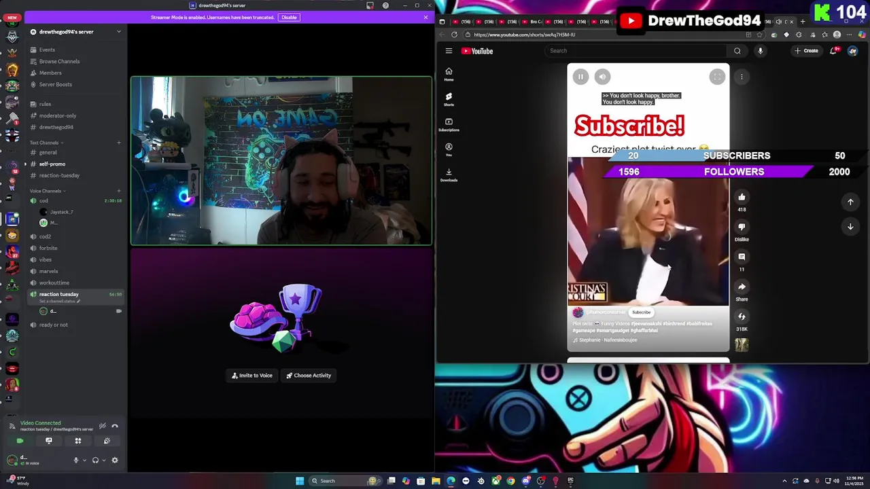Open Shorts in YouTube sidebar
Image resolution: width=870 pixels, height=489 pixels.
tap(449, 99)
